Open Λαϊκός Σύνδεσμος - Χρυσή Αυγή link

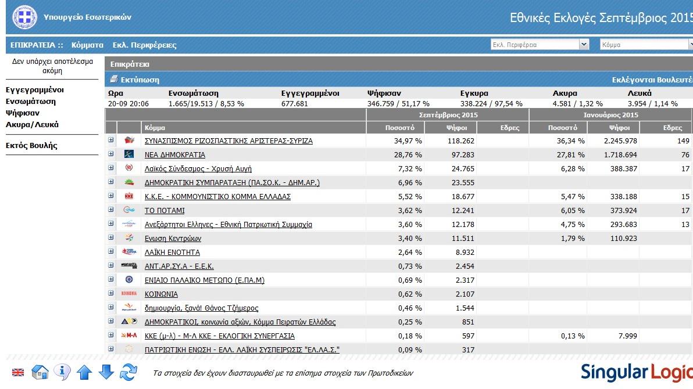coord(198,169)
